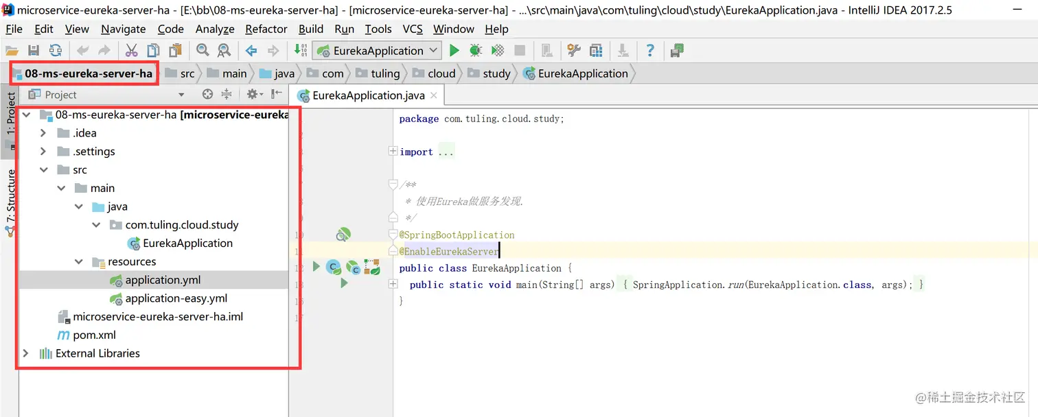Close the EurekaApplication.java tab
This screenshot has width=1038, height=417.
click(x=435, y=96)
